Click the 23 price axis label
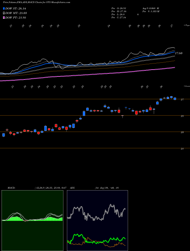Screen dimensions: 190x251 click(x=182, y=132)
